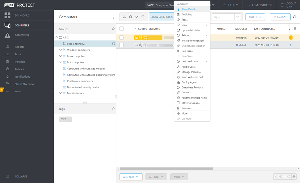This screenshot has height=183, width=300.
Task: Click the horizontal table scrollbar
Action: [166, 169]
